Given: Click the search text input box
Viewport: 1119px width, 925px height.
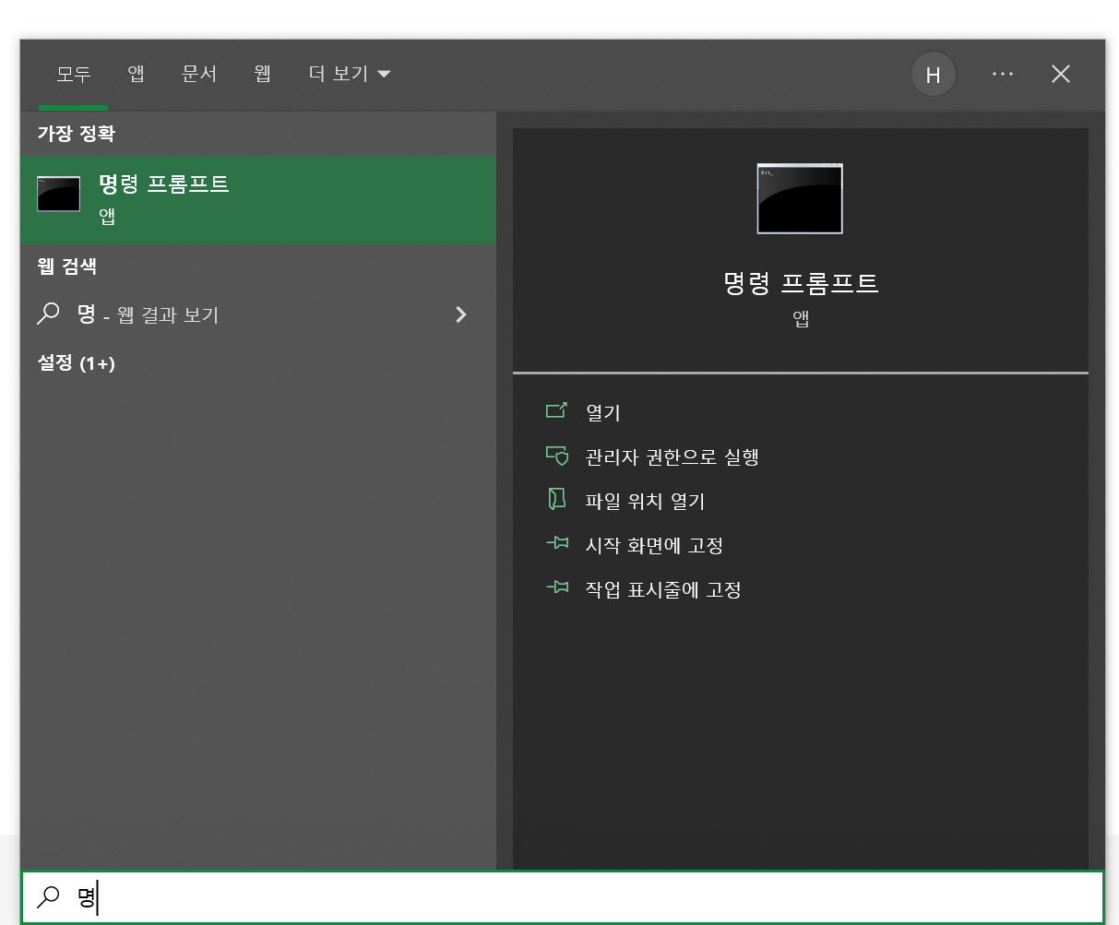Looking at the screenshot, I should click(x=563, y=896).
